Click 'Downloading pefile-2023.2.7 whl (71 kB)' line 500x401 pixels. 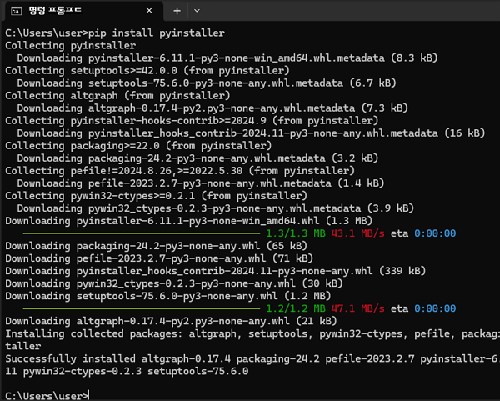(159, 258)
